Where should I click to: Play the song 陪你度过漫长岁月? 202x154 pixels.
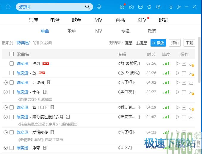click(x=178, y=117)
